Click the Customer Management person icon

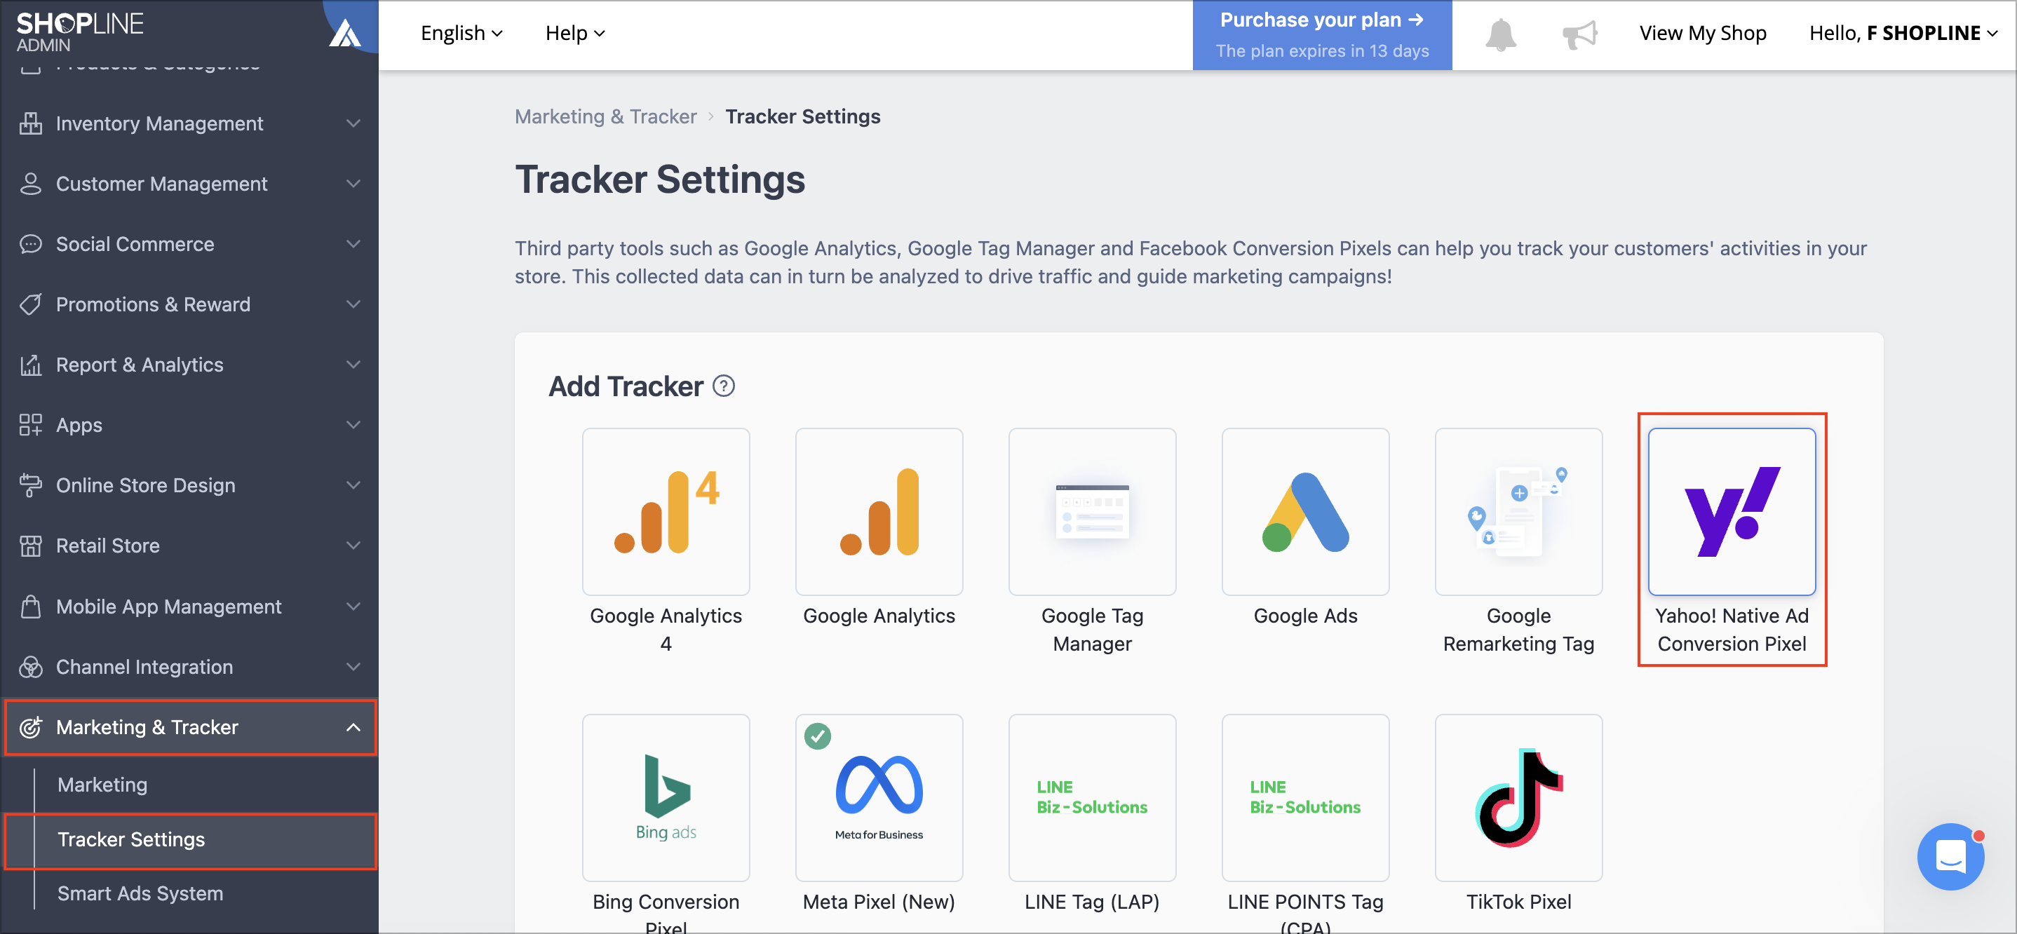click(x=31, y=183)
